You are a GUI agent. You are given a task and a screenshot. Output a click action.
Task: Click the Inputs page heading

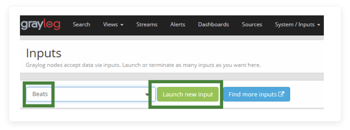pos(44,53)
